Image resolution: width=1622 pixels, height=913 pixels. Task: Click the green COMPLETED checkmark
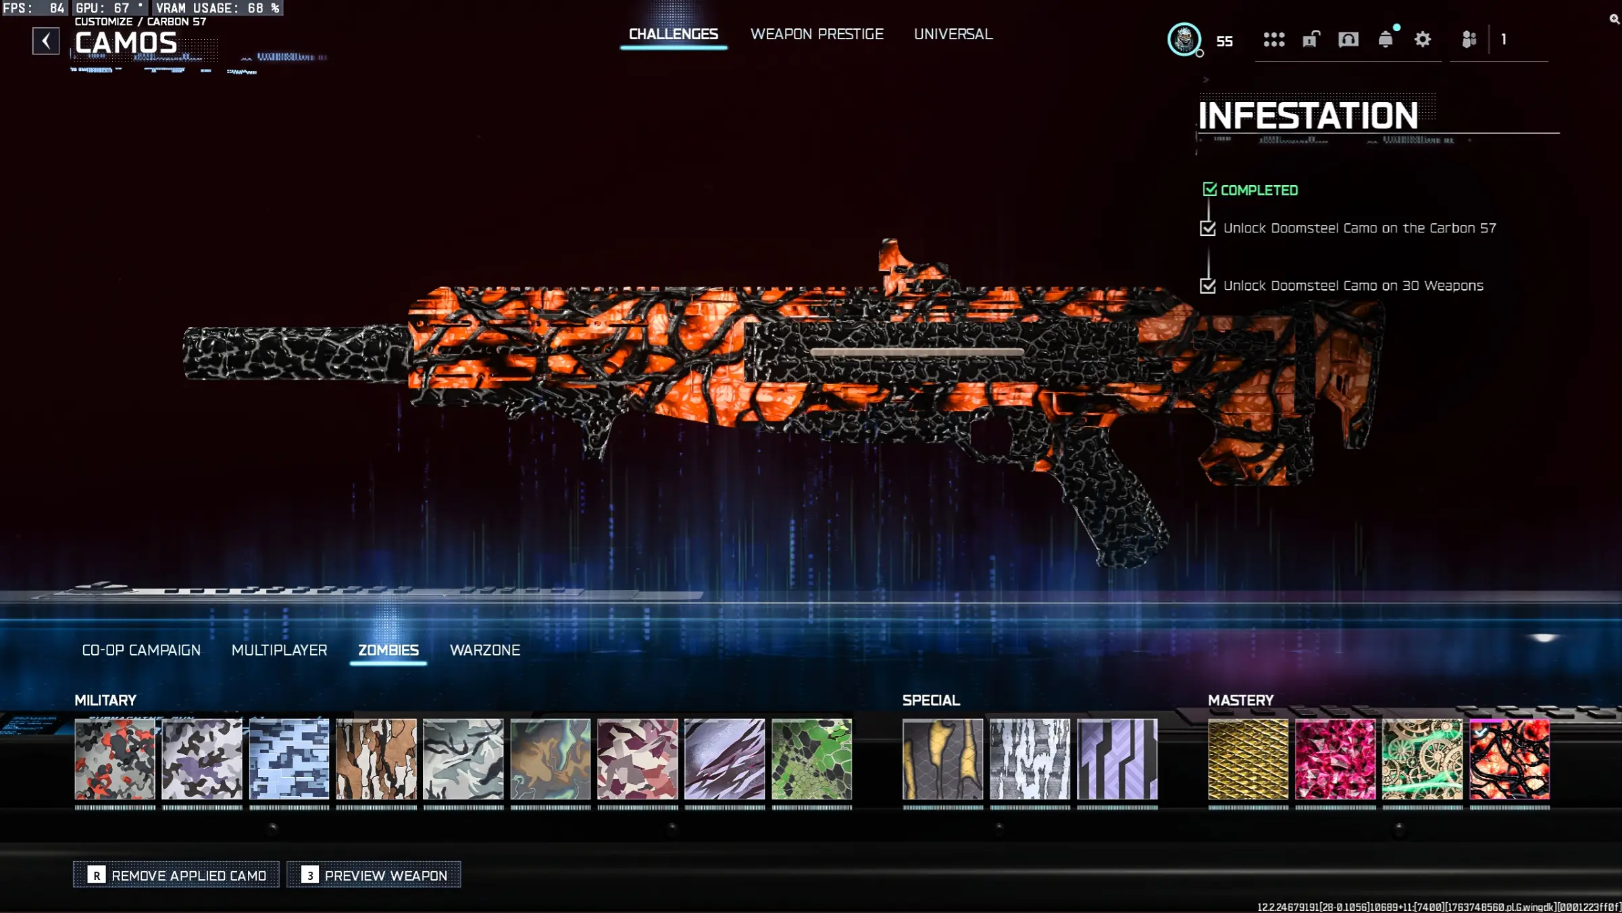click(1209, 190)
